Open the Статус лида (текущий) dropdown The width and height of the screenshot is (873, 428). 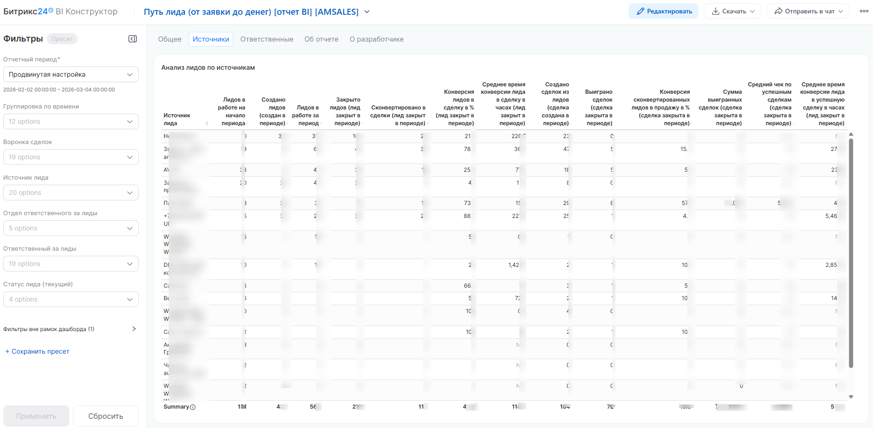(x=71, y=299)
